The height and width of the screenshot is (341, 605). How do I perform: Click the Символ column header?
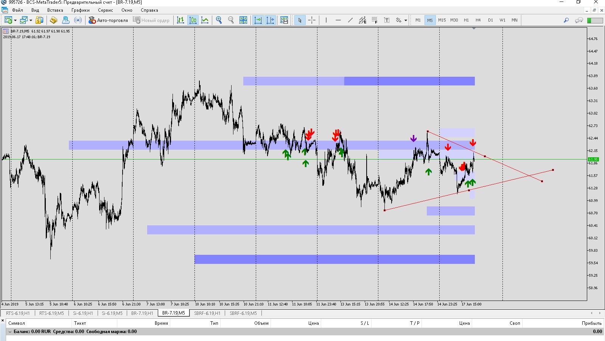pyautogui.click(x=17, y=323)
